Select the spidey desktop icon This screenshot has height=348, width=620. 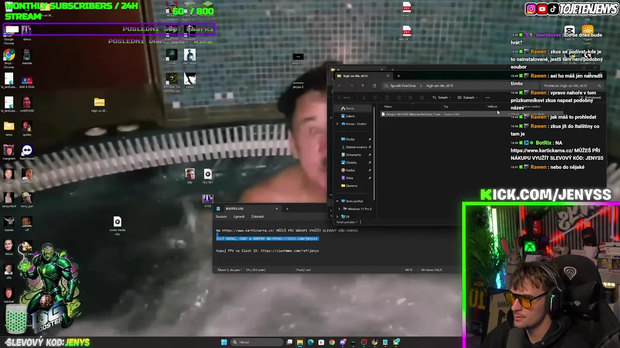coord(27,129)
